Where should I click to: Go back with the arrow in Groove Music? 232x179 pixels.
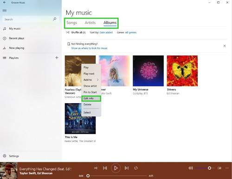coord(5,2)
